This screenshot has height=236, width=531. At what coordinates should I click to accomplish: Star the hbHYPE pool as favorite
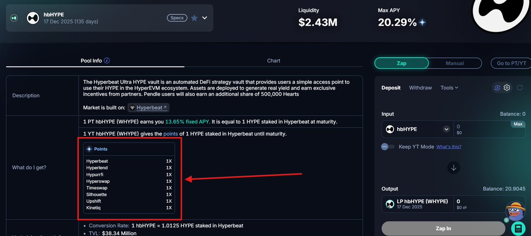(194, 18)
